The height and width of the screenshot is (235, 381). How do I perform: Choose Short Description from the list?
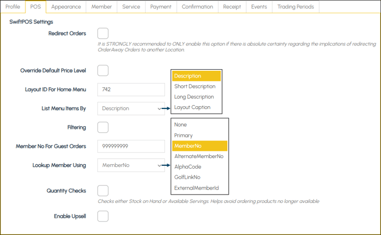tap(195, 86)
